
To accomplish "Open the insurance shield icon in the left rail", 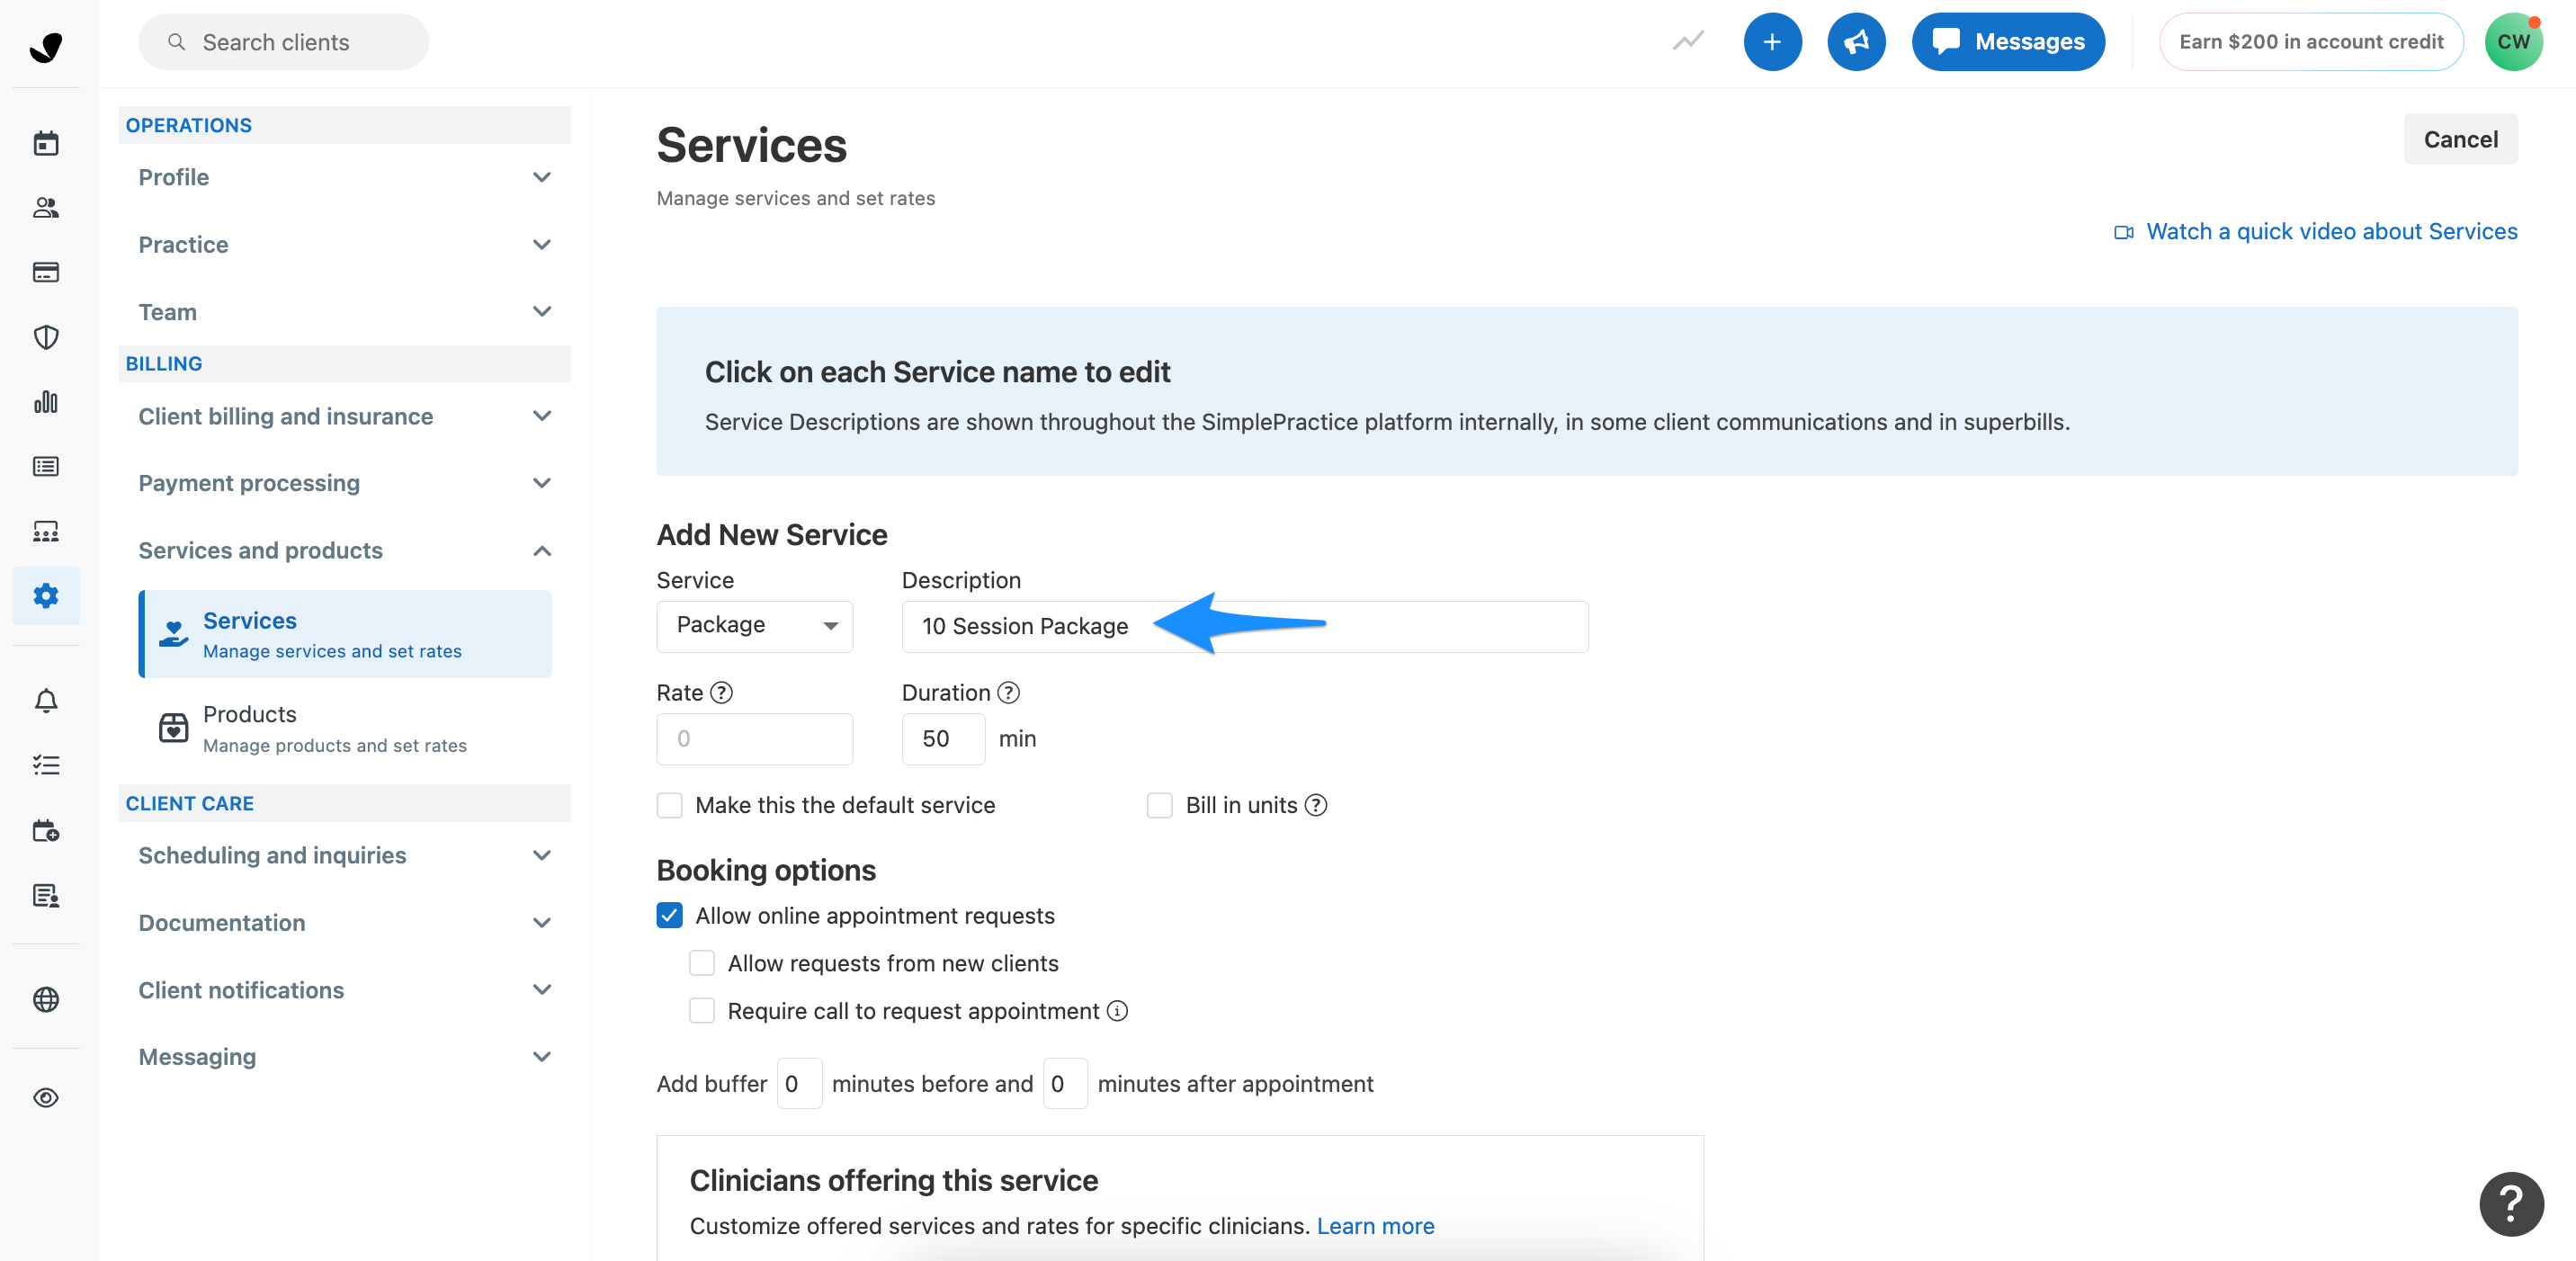I will [x=46, y=337].
